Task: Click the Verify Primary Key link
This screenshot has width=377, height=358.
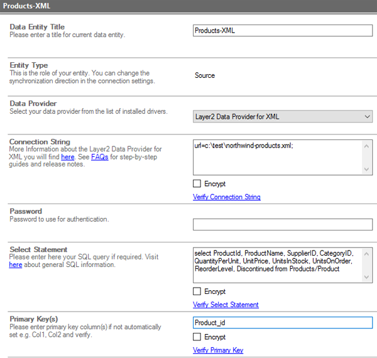Action: pos(217,350)
